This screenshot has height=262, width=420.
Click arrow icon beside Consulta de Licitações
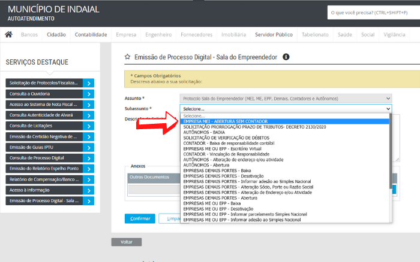click(x=88, y=126)
